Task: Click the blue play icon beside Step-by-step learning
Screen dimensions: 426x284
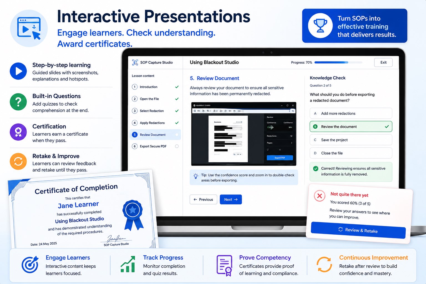Action: point(18,71)
